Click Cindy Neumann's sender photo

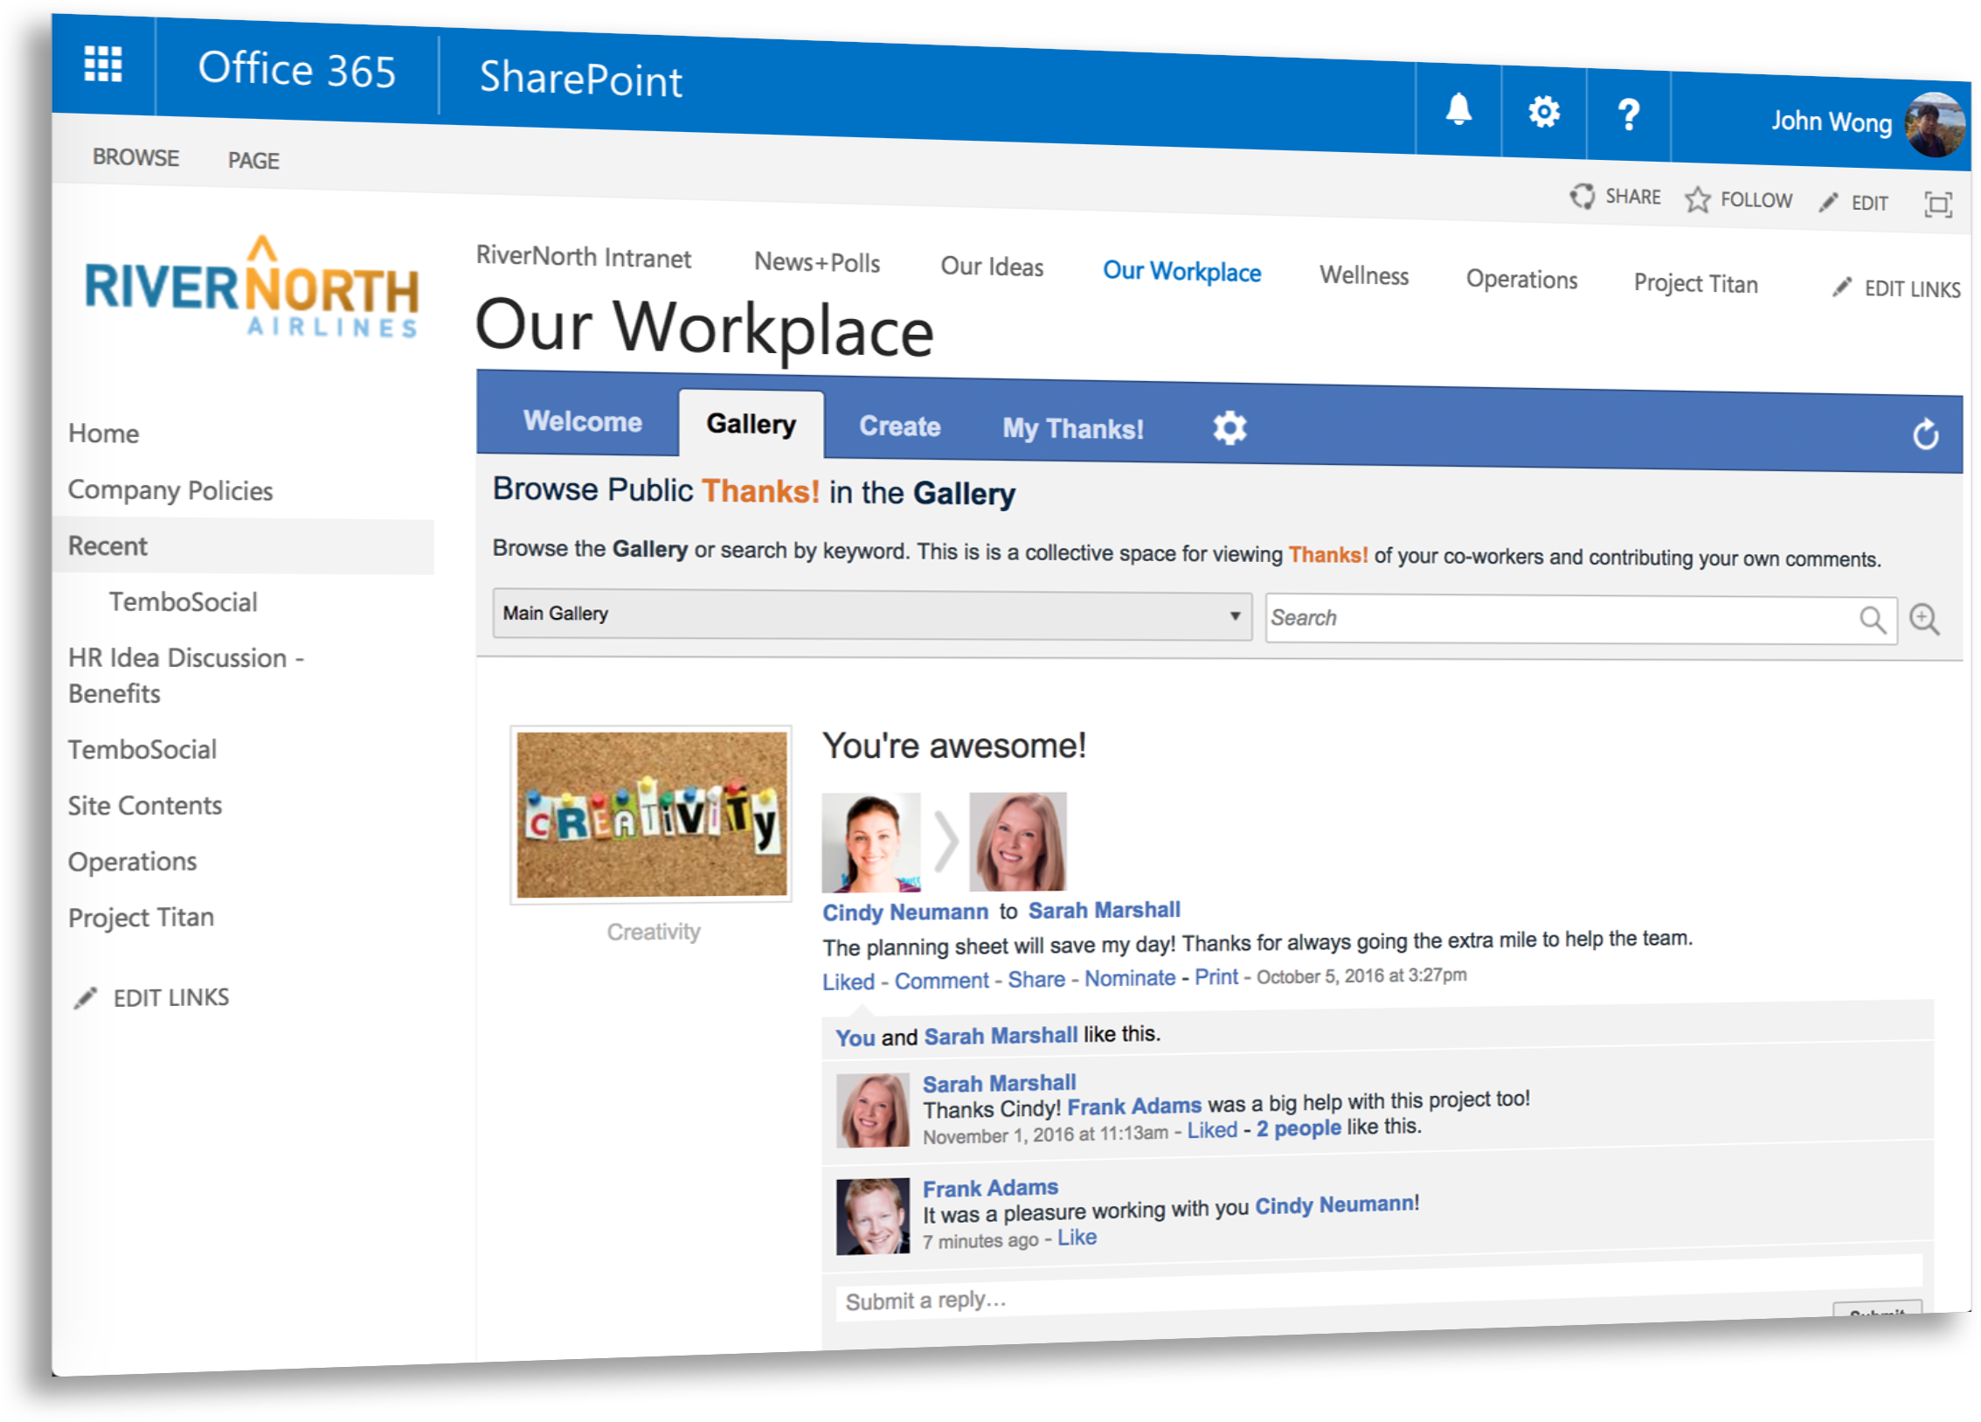[870, 843]
